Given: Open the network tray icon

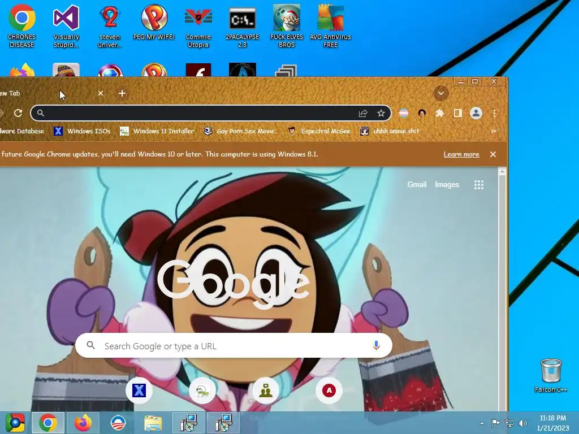Looking at the screenshot, I should (x=509, y=423).
